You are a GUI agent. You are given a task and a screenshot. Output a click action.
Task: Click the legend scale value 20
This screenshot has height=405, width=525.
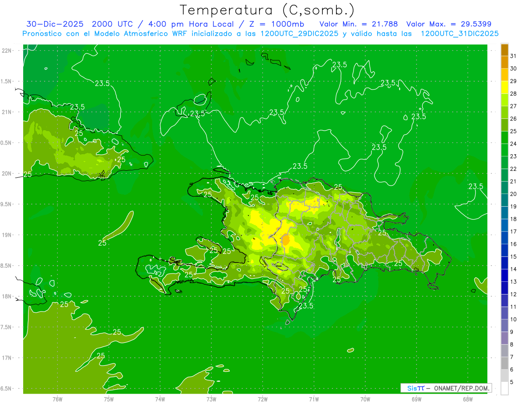513,194
